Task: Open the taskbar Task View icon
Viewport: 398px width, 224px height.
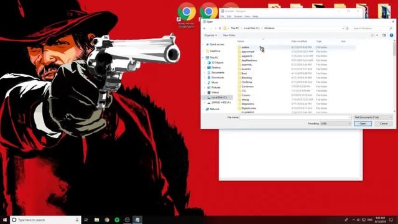Action: pos(86,220)
